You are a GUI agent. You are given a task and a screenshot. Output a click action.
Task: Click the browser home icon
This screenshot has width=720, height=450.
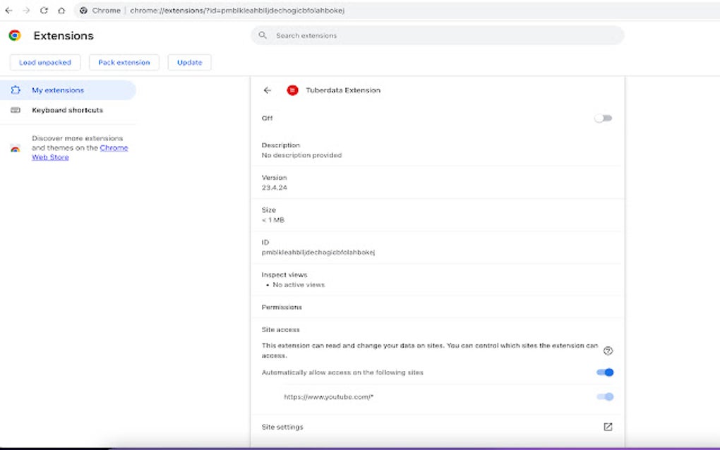pyautogui.click(x=61, y=11)
